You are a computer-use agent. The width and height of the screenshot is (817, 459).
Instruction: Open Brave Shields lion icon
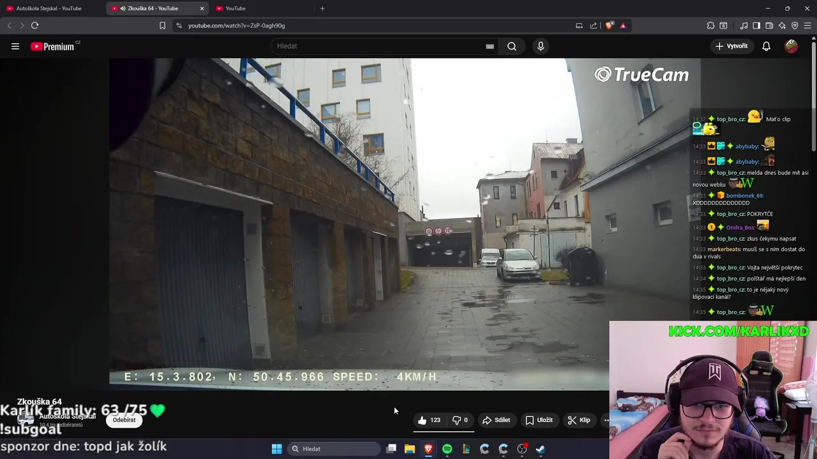609,25
